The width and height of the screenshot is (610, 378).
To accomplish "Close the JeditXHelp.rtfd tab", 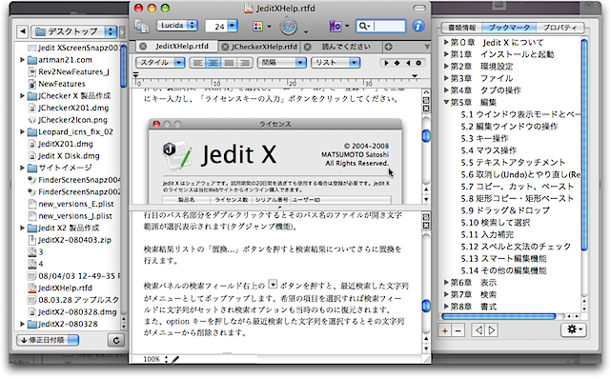I will pos(143,47).
